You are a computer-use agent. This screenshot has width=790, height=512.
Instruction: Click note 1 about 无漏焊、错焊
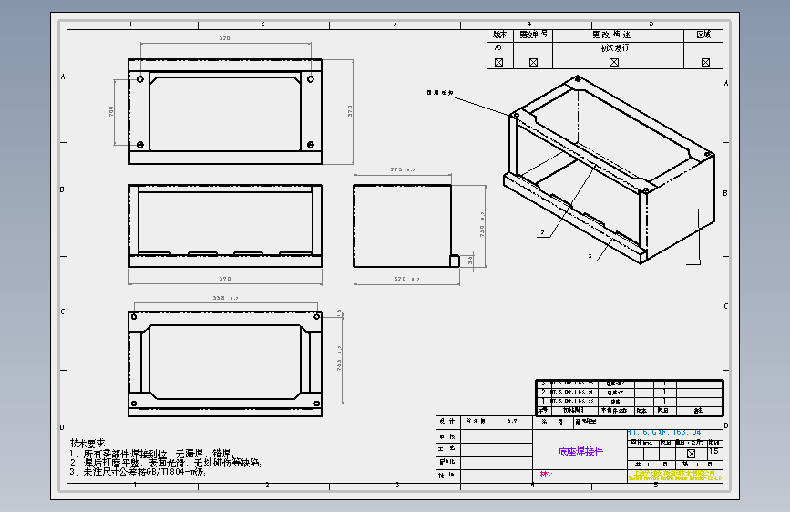pos(152,454)
